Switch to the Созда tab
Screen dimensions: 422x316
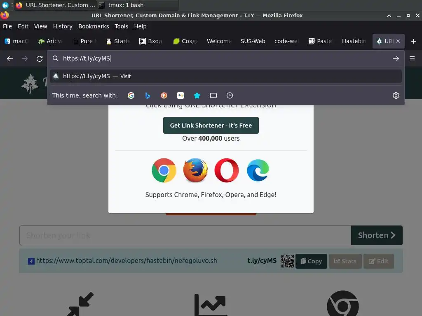(x=185, y=41)
